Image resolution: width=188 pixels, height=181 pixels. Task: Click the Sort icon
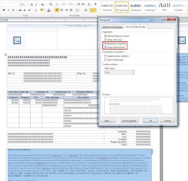coord(89,4)
